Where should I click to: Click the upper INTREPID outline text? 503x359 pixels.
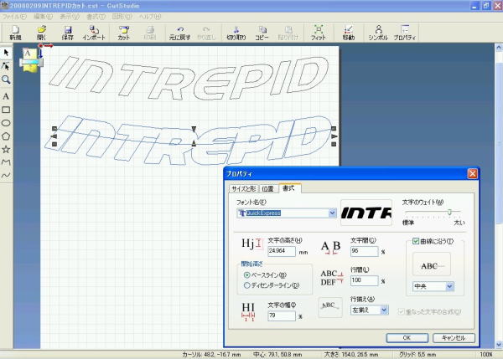pos(189,79)
